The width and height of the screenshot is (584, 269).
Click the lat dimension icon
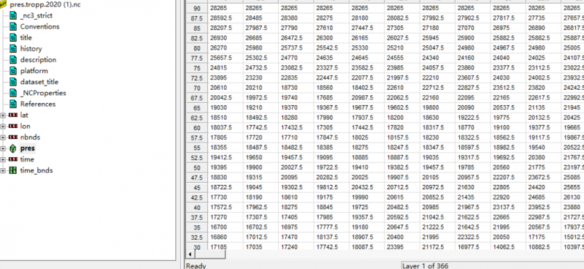tap(13, 115)
